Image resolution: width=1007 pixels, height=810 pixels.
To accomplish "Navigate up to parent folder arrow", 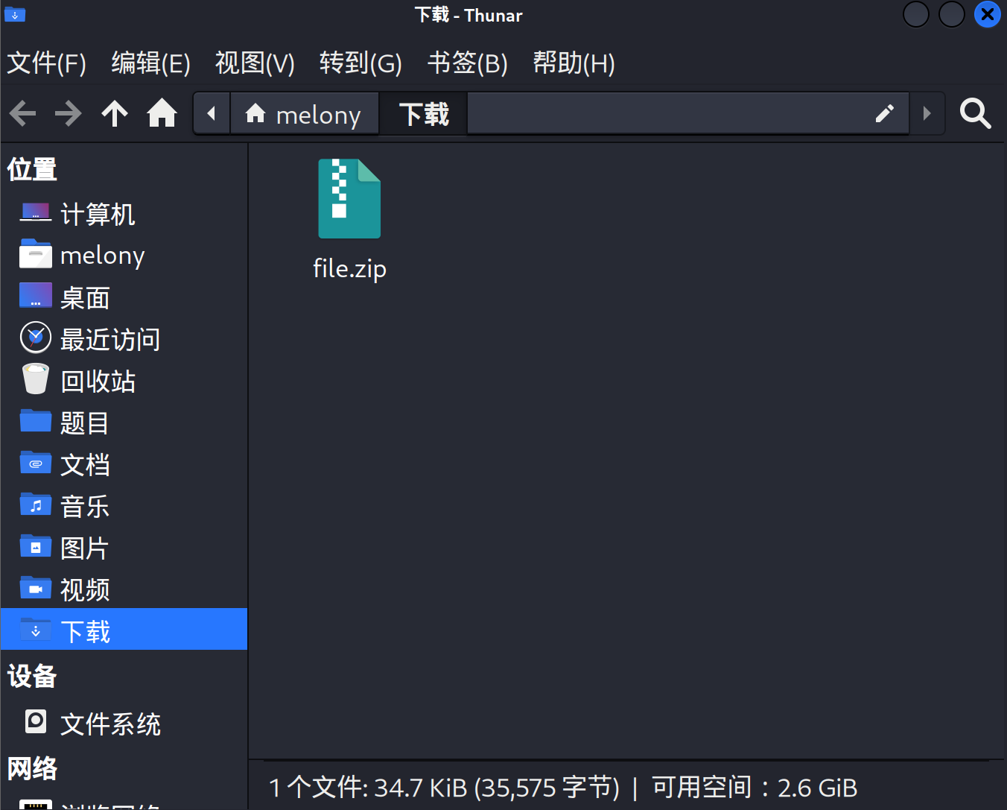I will click(115, 114).
